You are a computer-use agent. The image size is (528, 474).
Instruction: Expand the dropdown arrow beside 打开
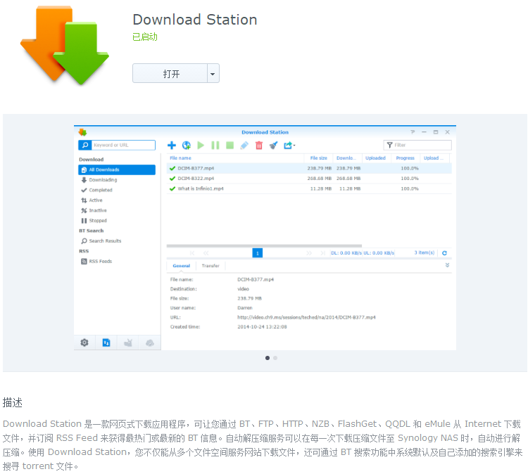click(x=213, y=73)
